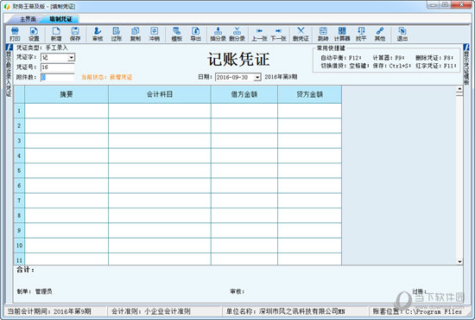The height and width of the screenshot is (320, 475).
Task: Go to next voucher 下一张
Action: point(278,34)
